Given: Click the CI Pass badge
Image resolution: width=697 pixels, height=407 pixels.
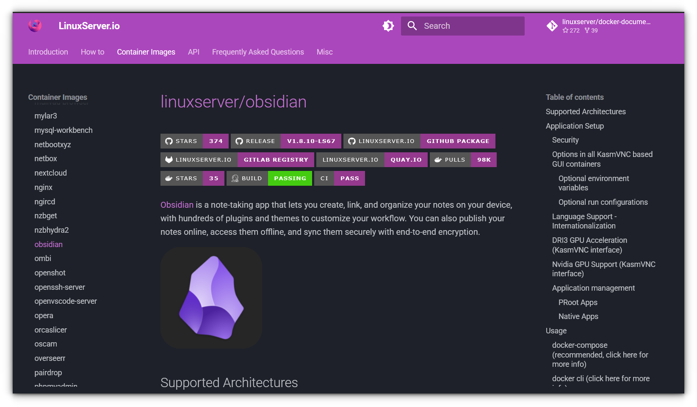Looking at the screenshot, I should (x=340, y=178).
